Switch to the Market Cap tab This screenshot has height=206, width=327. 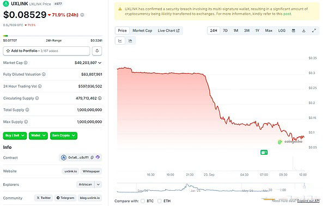click(142, 31)
